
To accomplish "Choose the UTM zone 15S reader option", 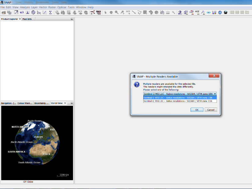I will [180, 101].
